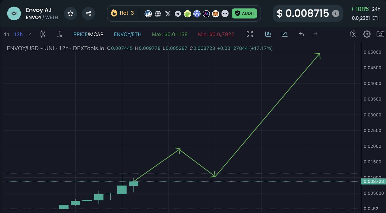Show more links via the ellipsis icon
The width and height of the screenshot is (386, 213).
coord(225,14)
